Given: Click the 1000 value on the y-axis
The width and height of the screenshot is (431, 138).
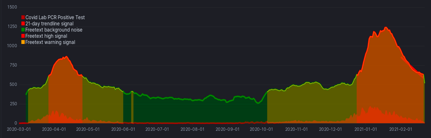Looking at the screenshot, I should 12,46.
